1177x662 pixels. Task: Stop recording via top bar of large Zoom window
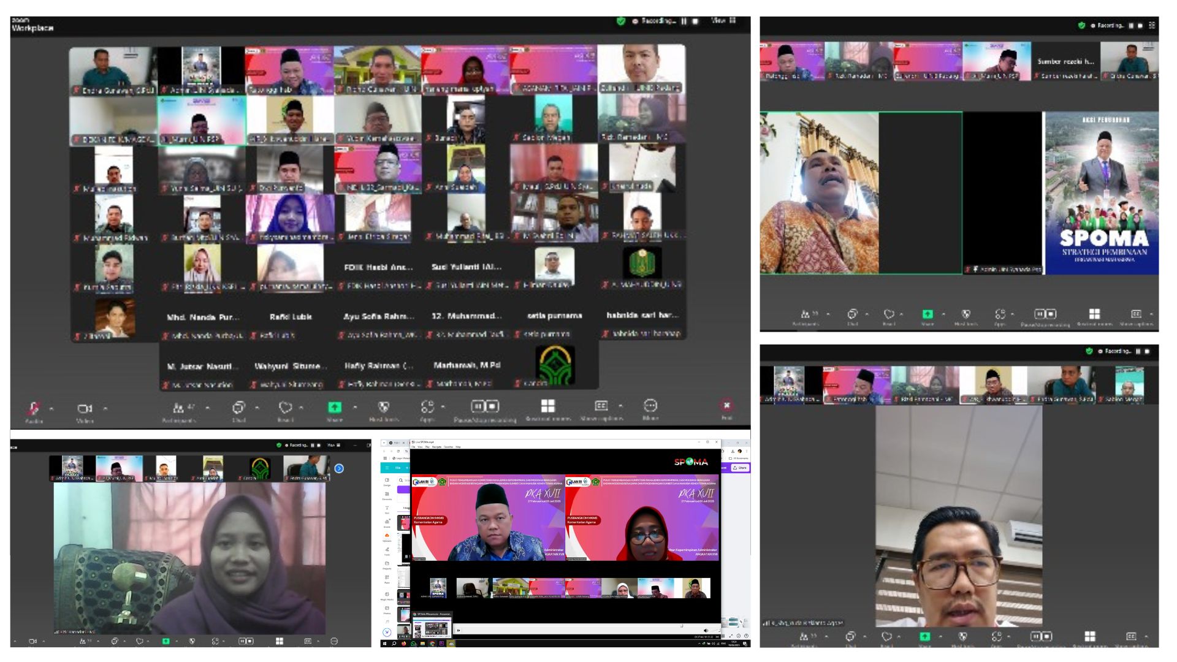point(695,21)
